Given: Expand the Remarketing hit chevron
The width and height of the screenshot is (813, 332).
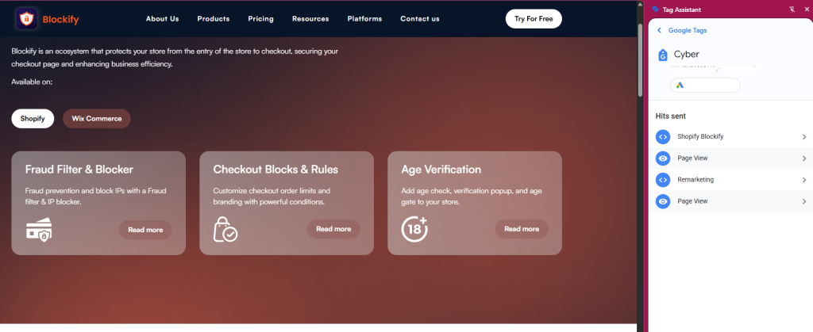Looking at the screenshot, I should pos(804,180).
